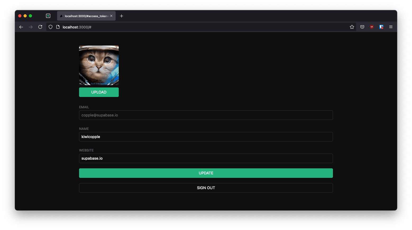The width and height of the screenshot is (412, 230).
Task: Click the pinned Supabase tab icon
Action: (x=48, y=16)
